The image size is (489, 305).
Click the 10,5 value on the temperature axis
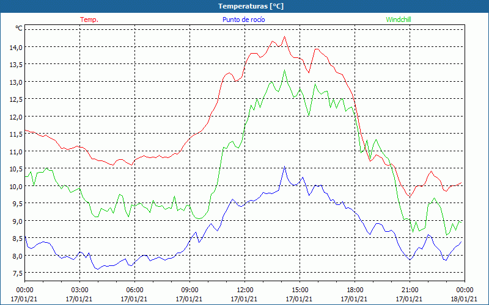point(16,169)
